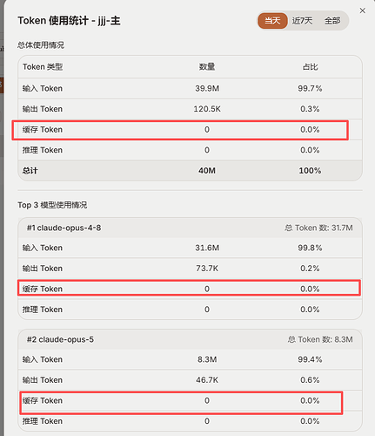Image resolution: width=375 pixels, height=436 pixels.
Task: Click the 总 Token 数: 31.7M label
Action: point(318,228)
